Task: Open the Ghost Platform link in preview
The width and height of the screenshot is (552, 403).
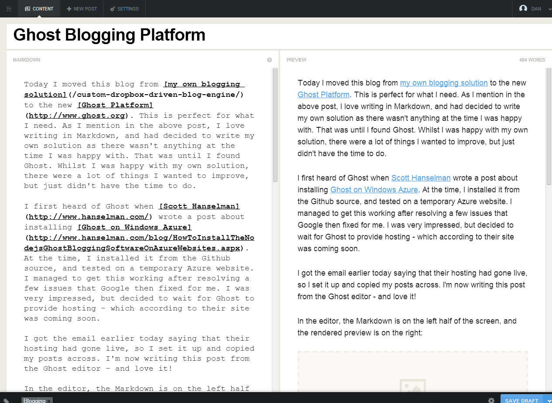Action: click(323, 95)
